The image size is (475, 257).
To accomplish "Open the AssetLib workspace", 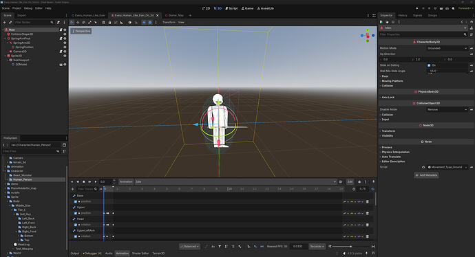I will coord(265,8).
